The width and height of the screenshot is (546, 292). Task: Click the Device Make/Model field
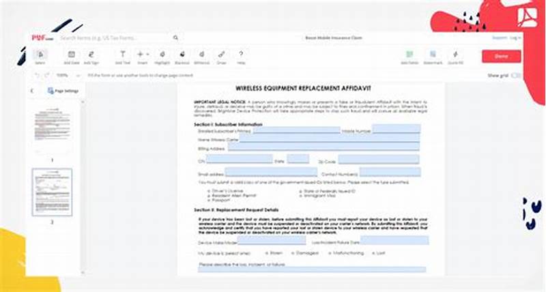click(x=271, y=240)
